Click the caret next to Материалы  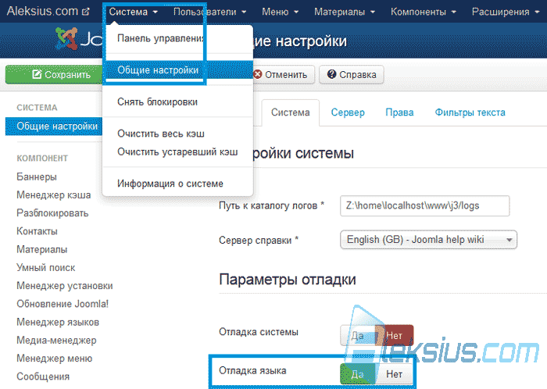[x=373, y=12]
